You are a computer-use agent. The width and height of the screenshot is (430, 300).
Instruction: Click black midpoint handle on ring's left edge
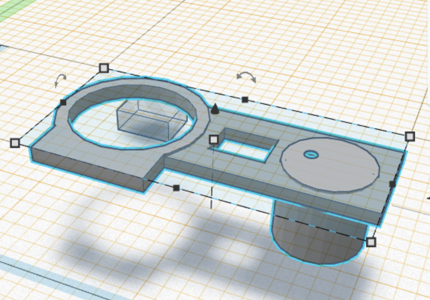pos(63,102)
